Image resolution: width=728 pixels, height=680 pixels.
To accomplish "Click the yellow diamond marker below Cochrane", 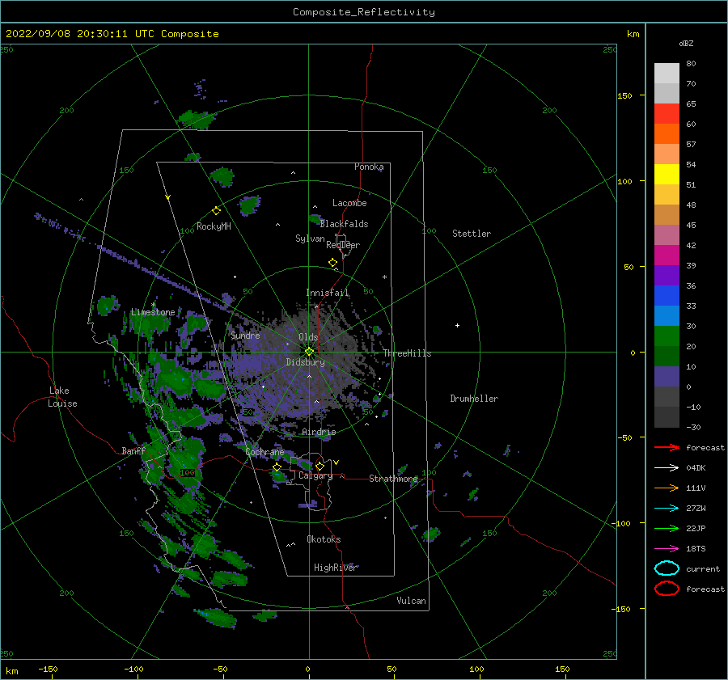I will [x=277, y=467].
